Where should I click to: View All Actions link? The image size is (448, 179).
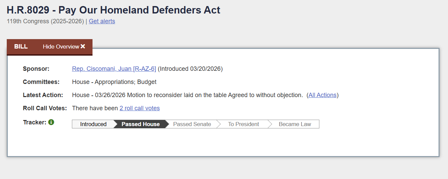point(322,95)
